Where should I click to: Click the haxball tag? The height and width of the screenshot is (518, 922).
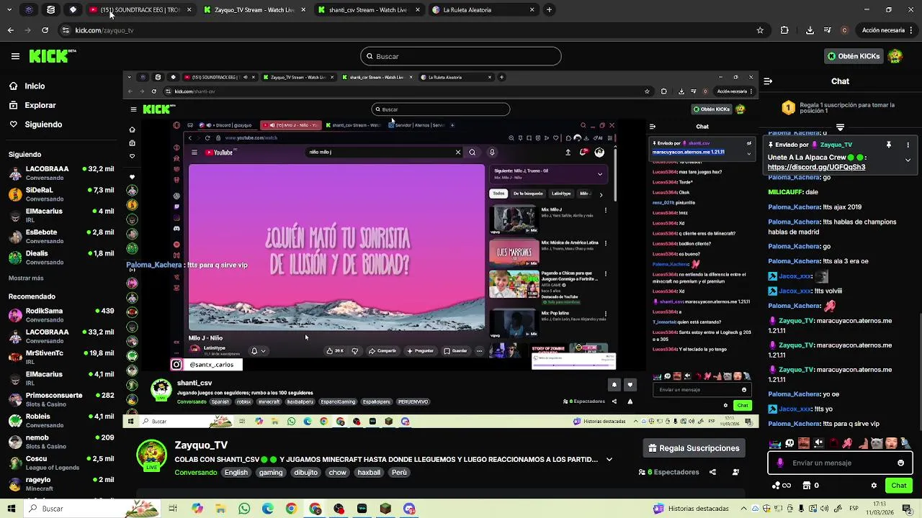[x=369, y=473]
